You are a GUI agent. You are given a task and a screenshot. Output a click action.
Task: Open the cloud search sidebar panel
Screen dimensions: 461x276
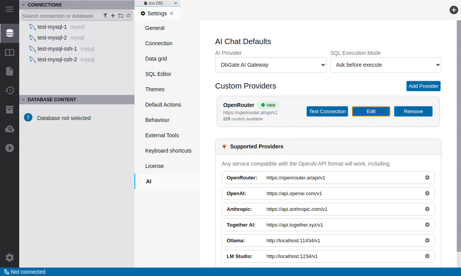[x=10, y=129]
